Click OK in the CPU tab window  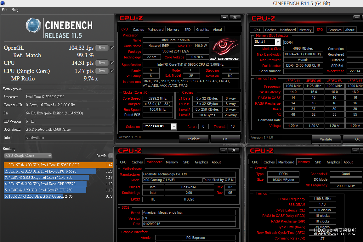click(225, 139)
